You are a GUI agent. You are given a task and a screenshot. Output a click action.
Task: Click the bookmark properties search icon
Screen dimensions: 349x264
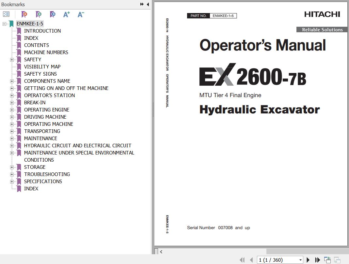coord(53,14)
